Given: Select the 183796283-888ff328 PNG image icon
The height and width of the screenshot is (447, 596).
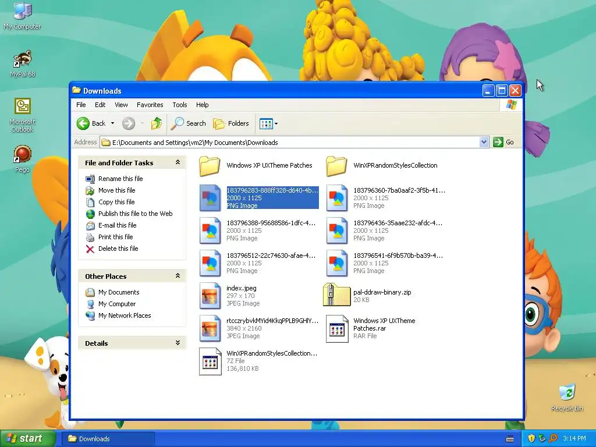Looking at the screenshot, I should pos(210,198).
